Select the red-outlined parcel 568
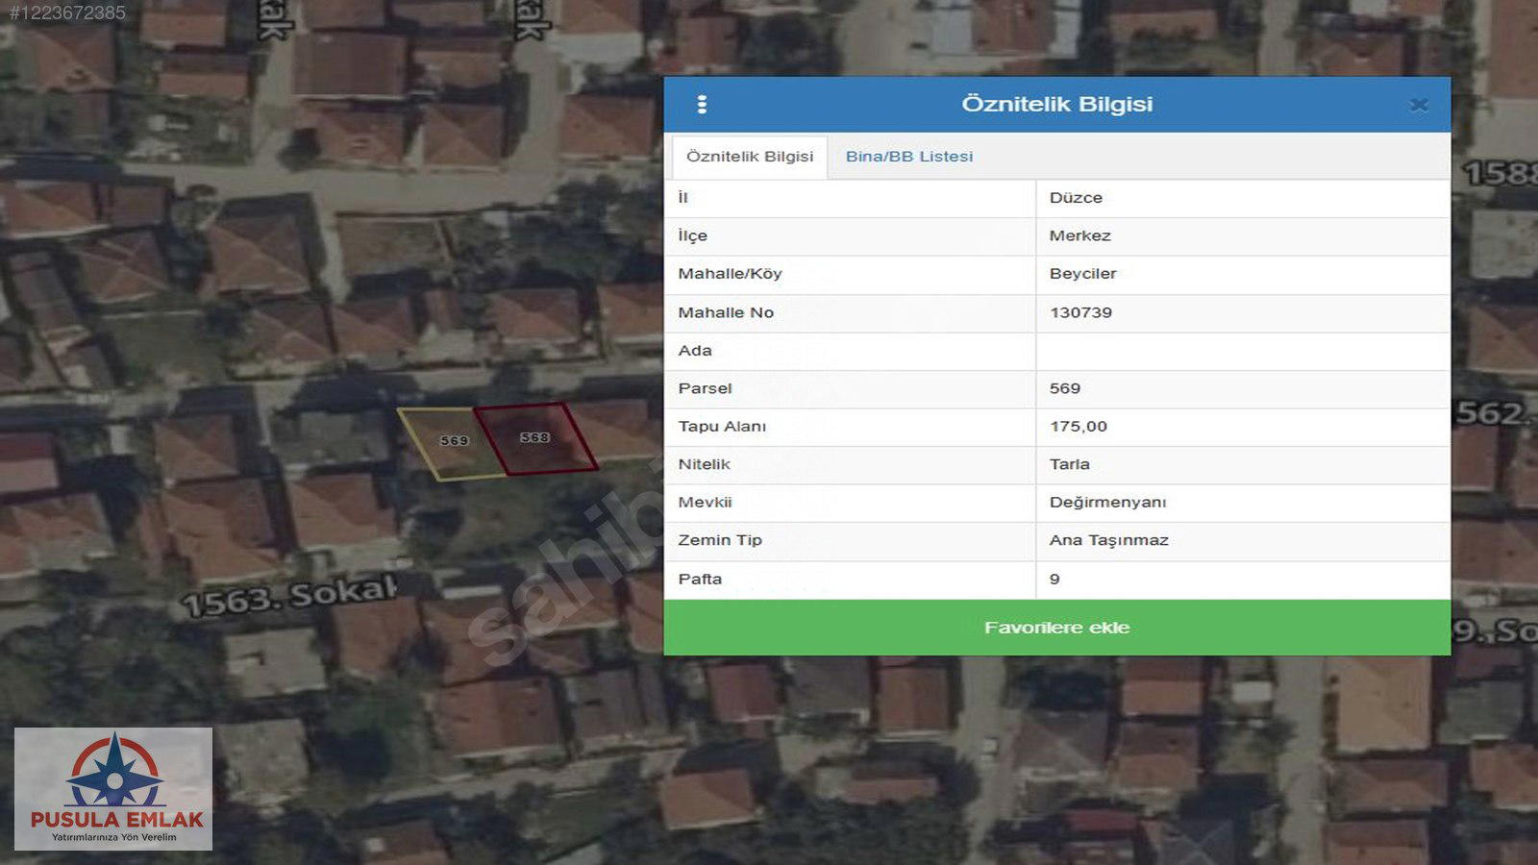 point(535,439)
